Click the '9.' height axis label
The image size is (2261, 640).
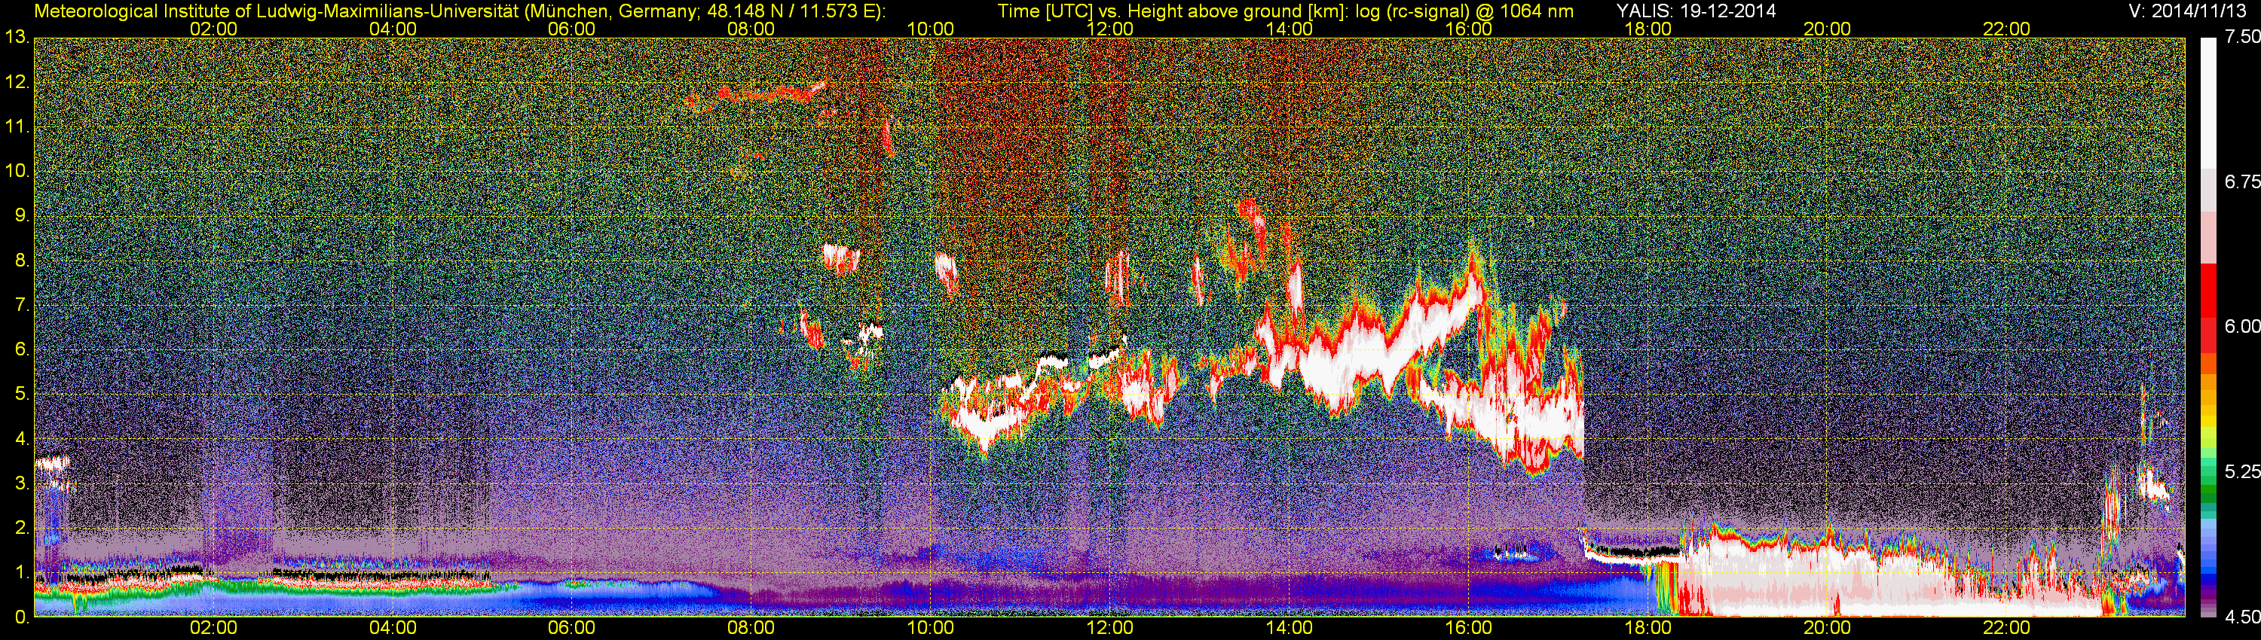click(22, 217)
